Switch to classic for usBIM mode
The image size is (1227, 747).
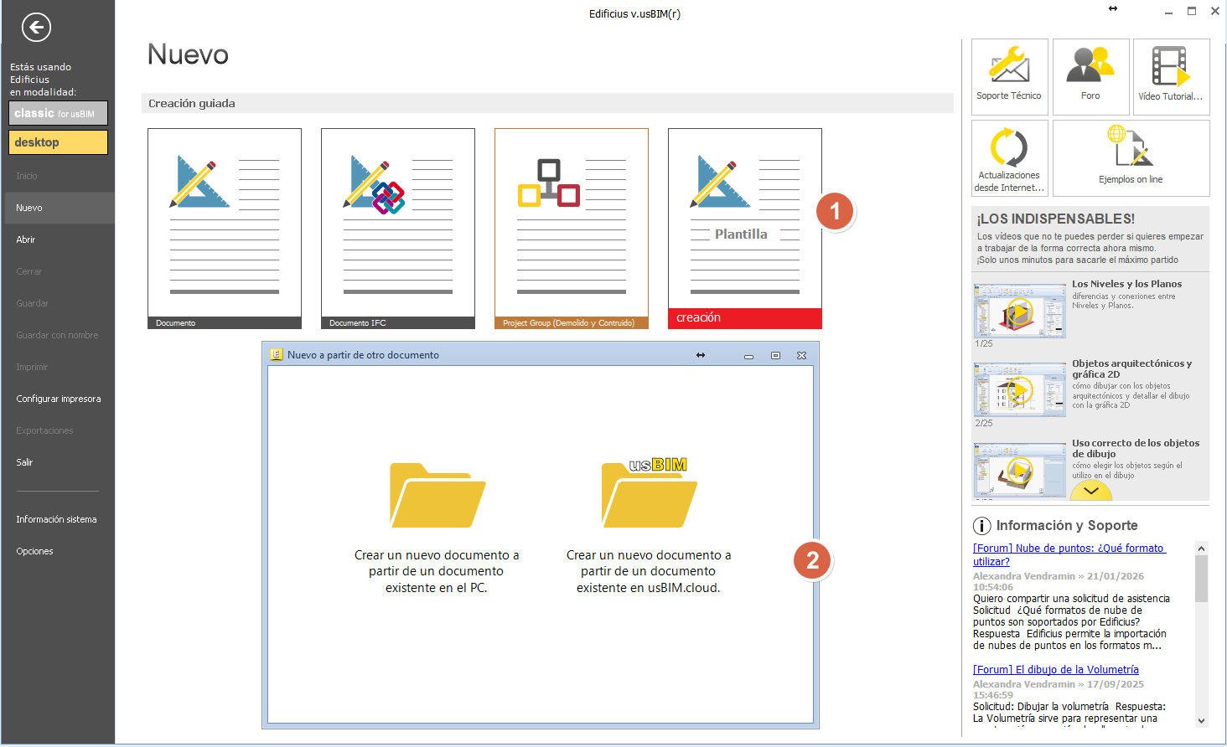pos(58,113)
